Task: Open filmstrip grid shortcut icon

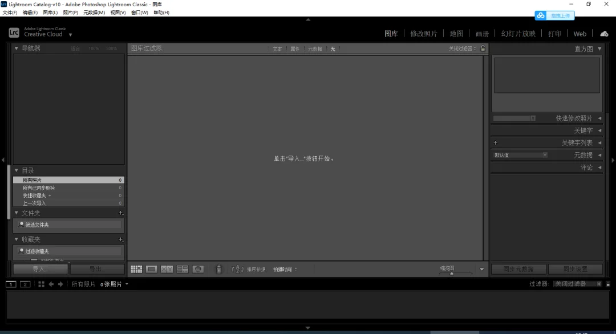Action: (x=41, y=284)
